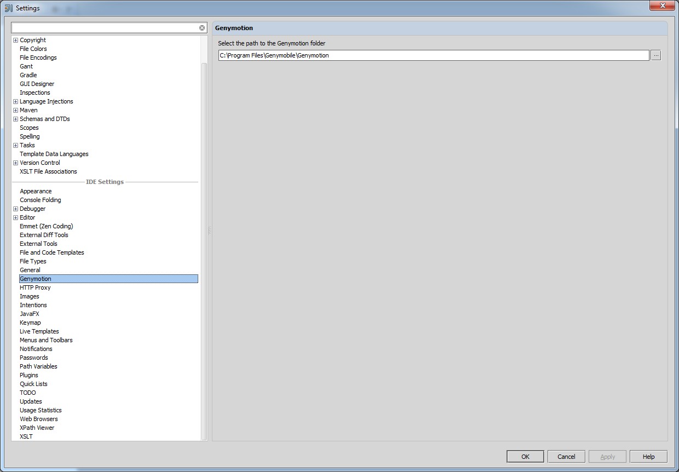This screenshot has height=472, width=679.
Task: Expand the Maven node
Action: coord(15,110)
